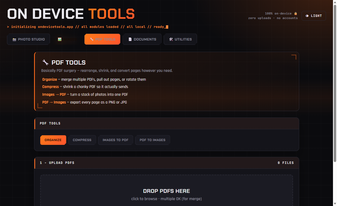Choose the Compress sub-tool
This screenshot has width=337, height=206.
coord(82,140)
